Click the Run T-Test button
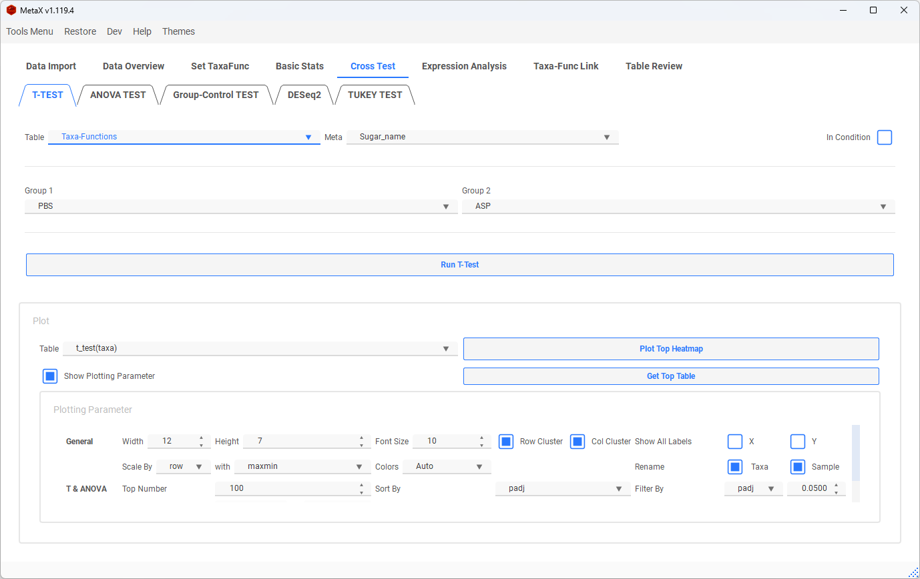920x579 pixels. coord(459,265)
